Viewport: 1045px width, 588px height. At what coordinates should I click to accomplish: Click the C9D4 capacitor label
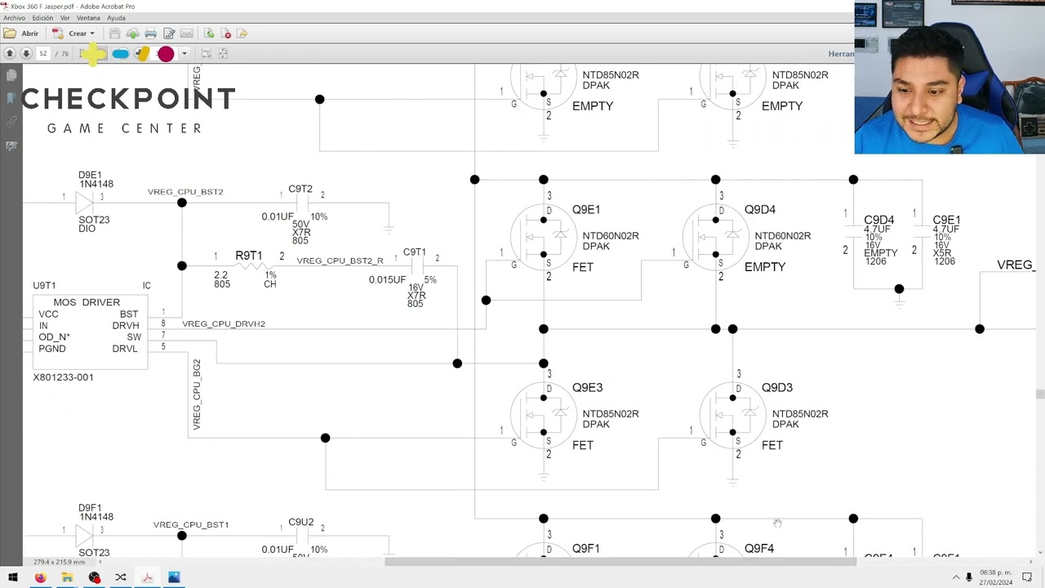point(879,220)
